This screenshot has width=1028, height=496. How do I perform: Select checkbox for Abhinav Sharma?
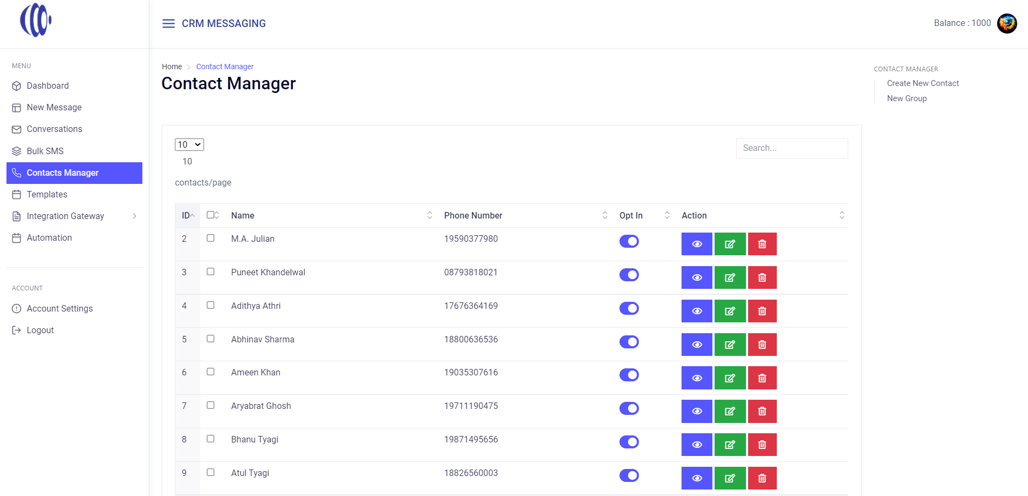pyautogui.click(x=211, y=339)
